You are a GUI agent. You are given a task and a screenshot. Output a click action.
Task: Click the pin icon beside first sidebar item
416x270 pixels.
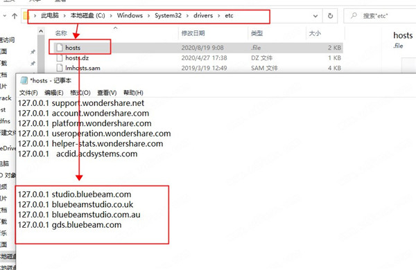click(x=33, y=52)
